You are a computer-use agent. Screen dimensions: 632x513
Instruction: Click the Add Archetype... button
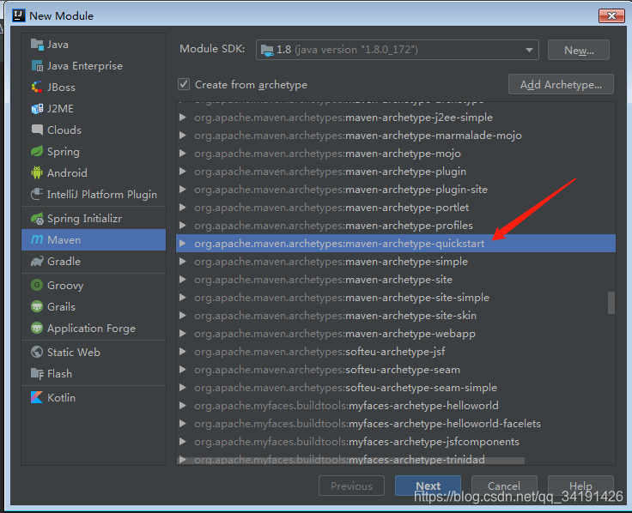click(561, 84)
